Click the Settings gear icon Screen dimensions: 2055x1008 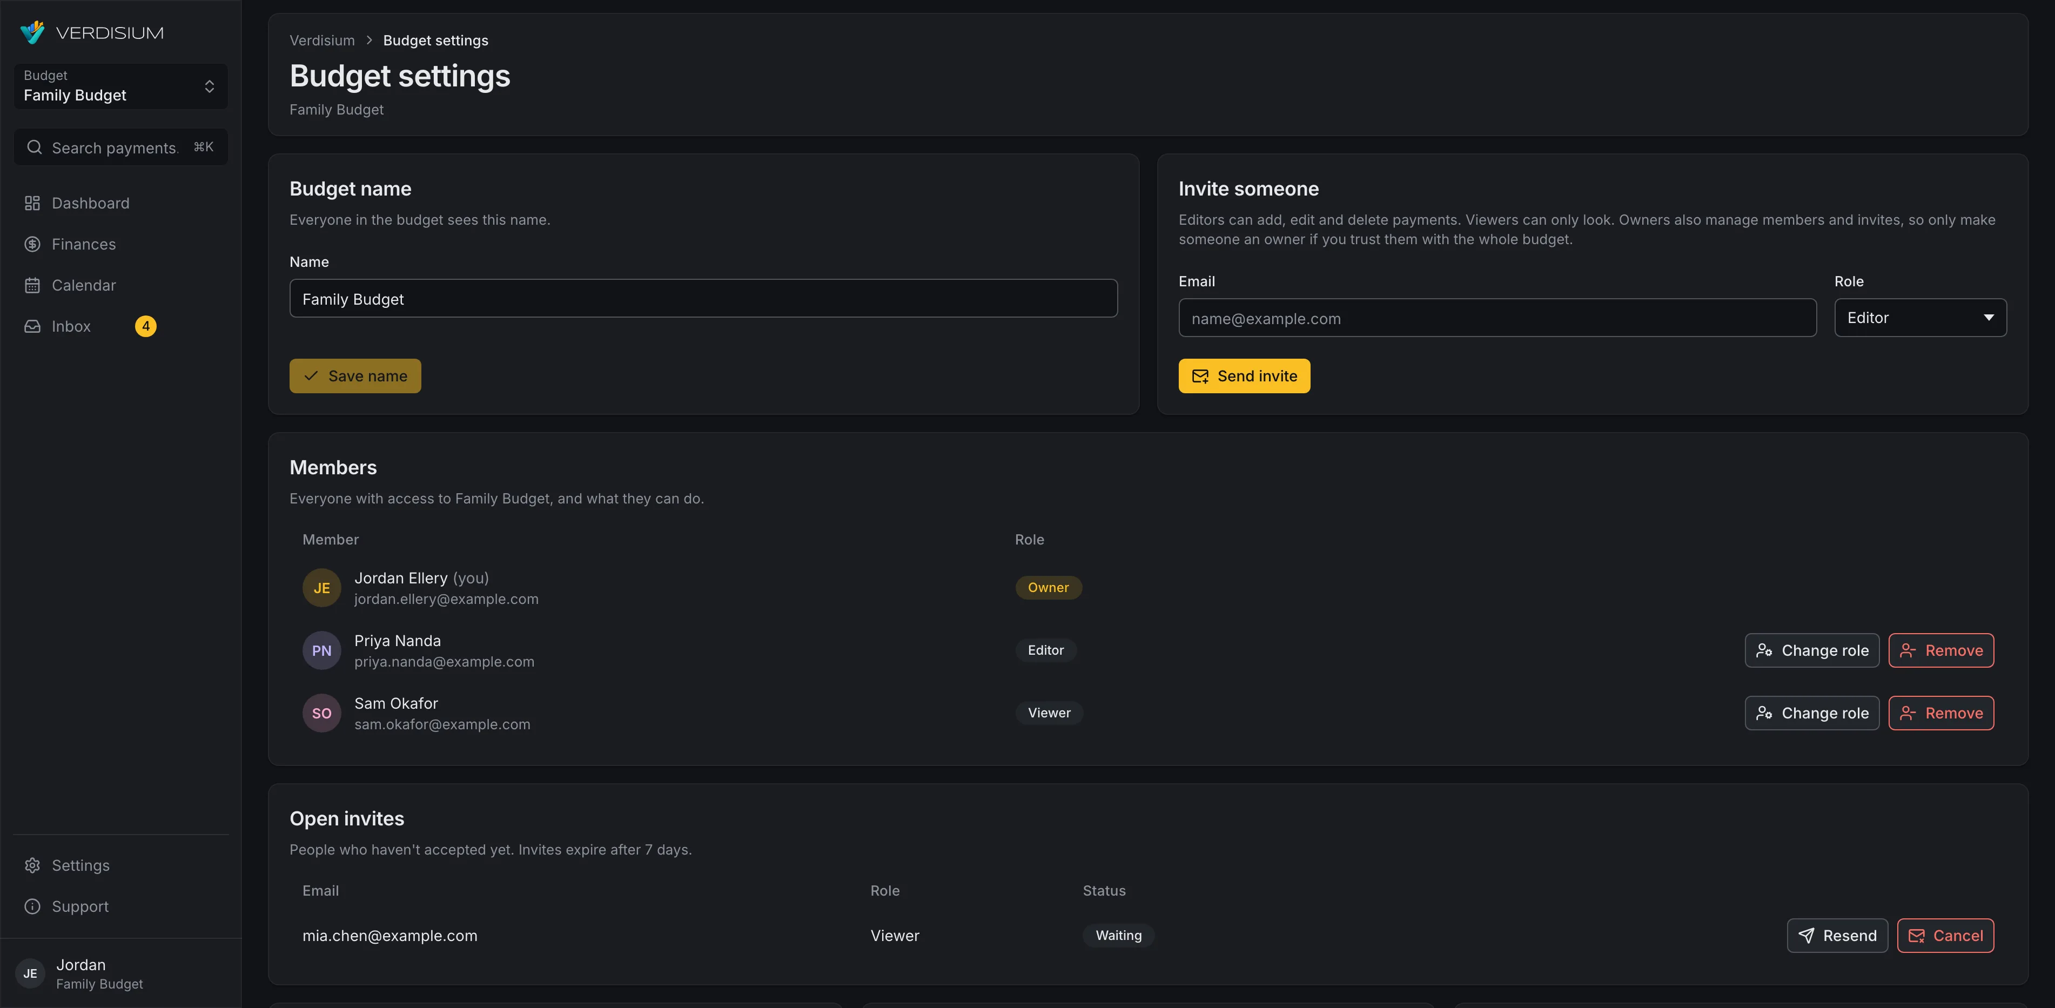32,865
